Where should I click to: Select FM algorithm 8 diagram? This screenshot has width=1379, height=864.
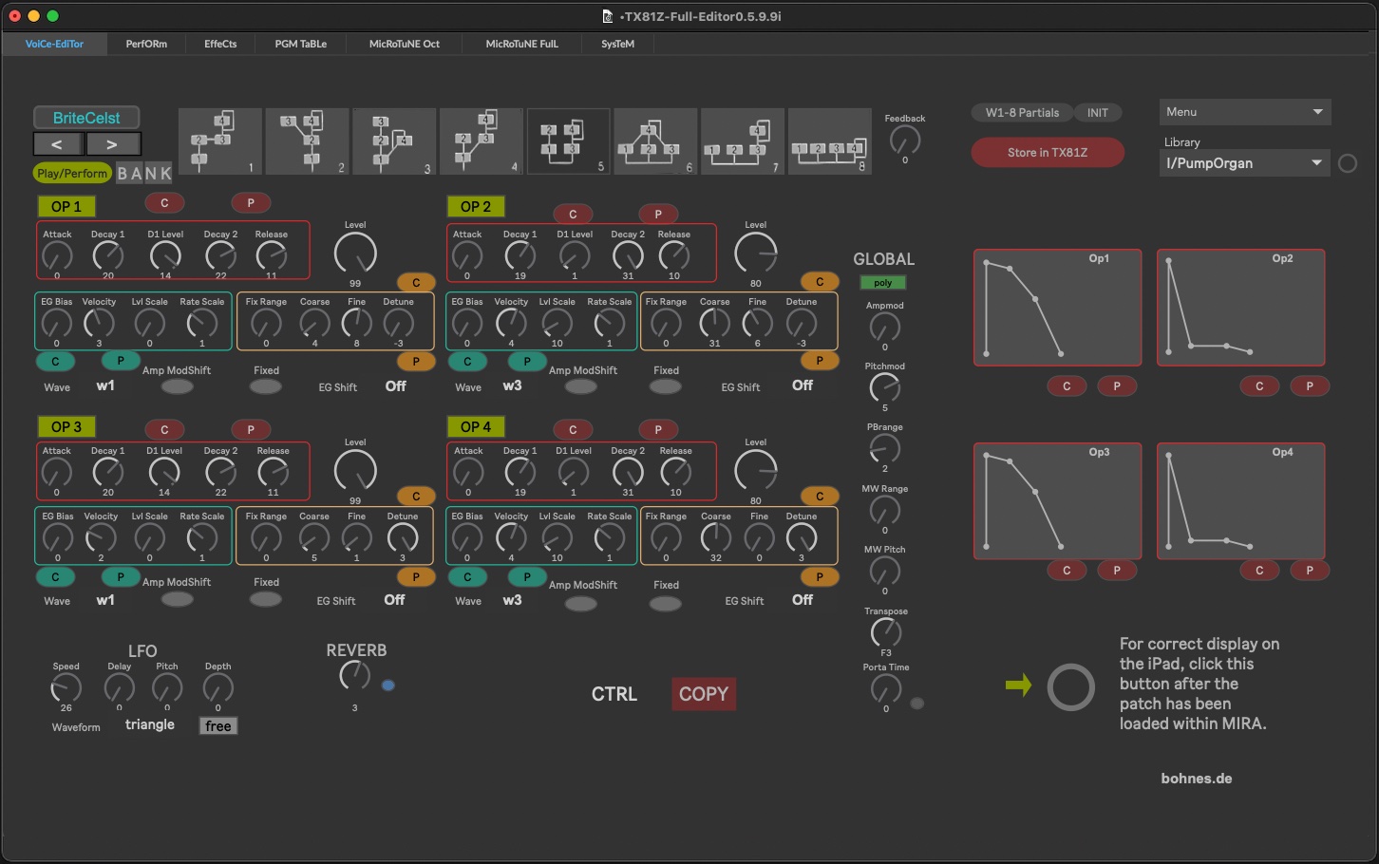pyautogui.click(x=829, y=141)
